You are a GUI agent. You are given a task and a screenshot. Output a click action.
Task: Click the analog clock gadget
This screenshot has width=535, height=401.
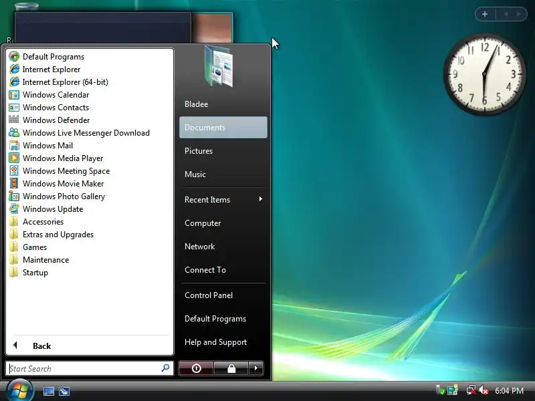pyautogui.click(x=484, y=74)
